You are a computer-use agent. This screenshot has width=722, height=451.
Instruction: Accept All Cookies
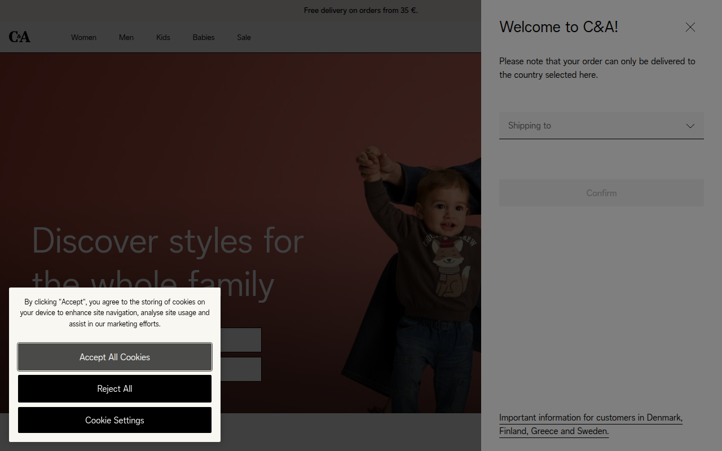tap(115, 357)
